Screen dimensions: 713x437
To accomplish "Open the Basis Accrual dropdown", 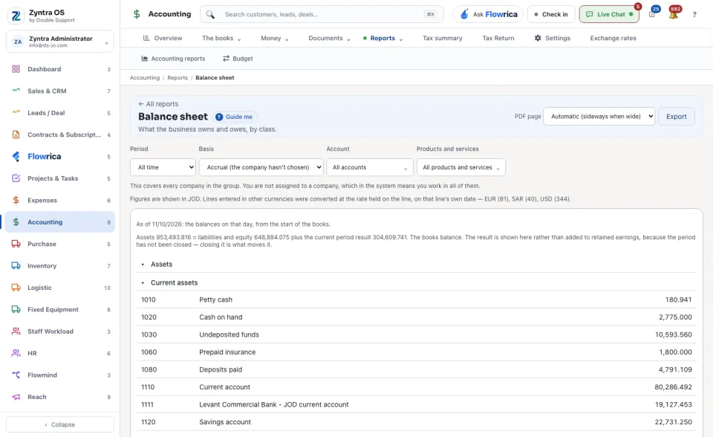I will point(261,167).
